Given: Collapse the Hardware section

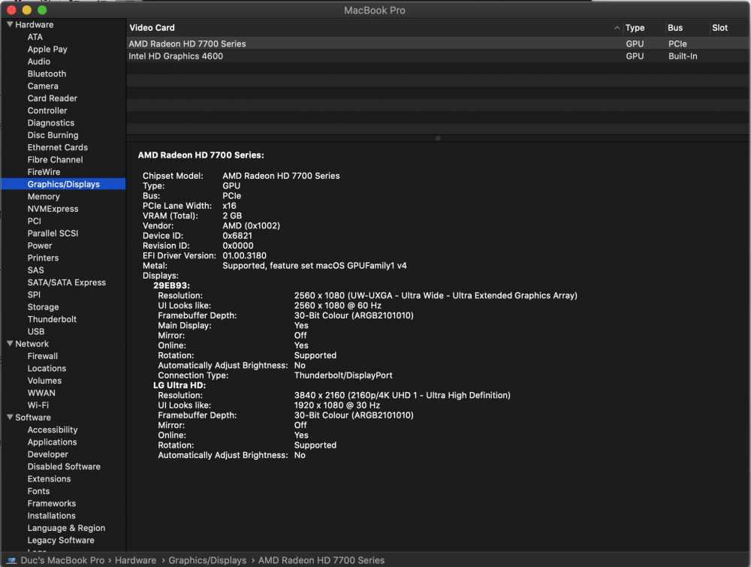Looking at the screenshot, I should click(8, 24).
